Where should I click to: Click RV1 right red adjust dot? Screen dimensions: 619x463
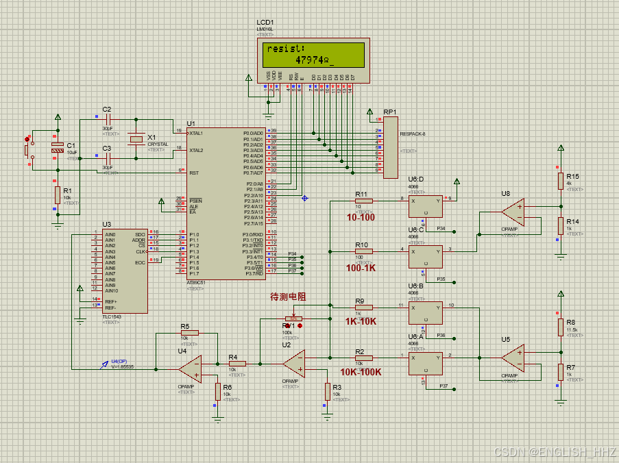click(x=300, y=326)
